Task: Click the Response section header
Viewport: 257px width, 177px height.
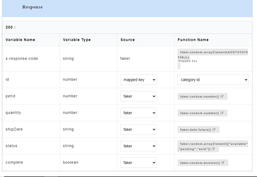Action: click(33, 7)
